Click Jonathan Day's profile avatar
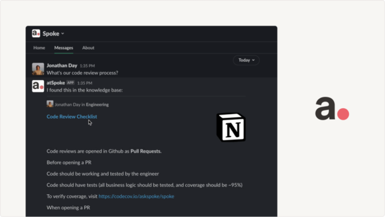This screenshot has height=217, width=385. 38,69
